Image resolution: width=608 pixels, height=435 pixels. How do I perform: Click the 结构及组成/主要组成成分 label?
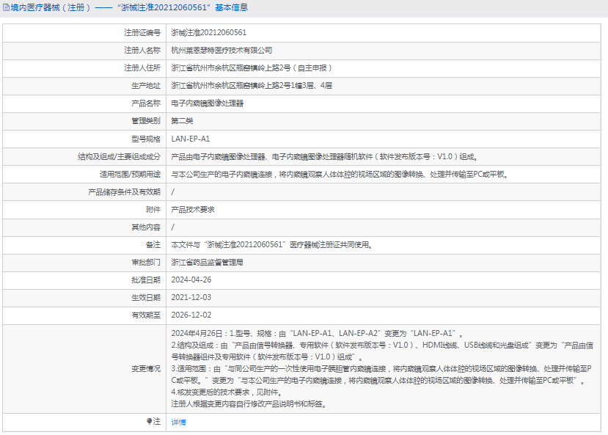coord(119,157)
